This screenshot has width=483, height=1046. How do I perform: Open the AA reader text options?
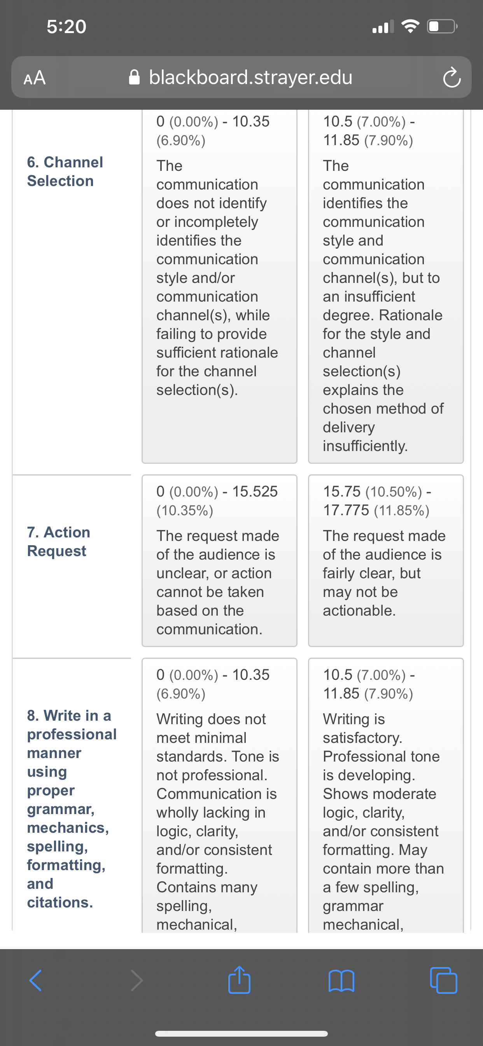35,77
